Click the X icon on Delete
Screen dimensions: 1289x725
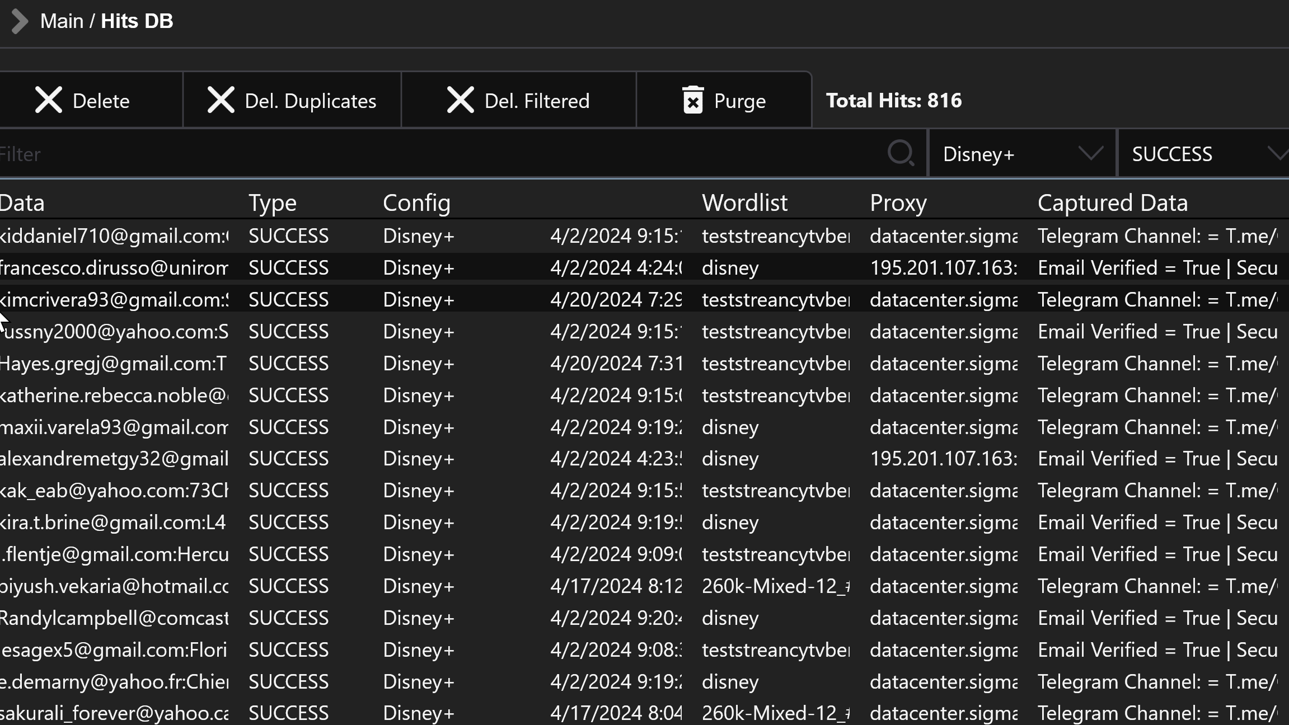pyautogui.click(x=49, y=101)
